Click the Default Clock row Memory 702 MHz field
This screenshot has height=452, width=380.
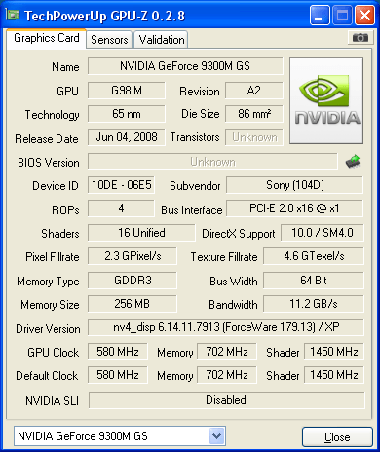tap(227, 375)
